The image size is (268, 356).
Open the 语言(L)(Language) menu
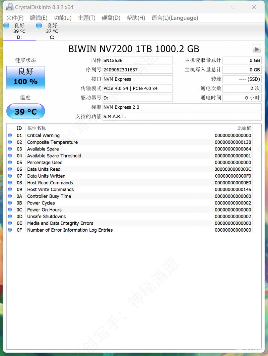[x=175, y=18]
